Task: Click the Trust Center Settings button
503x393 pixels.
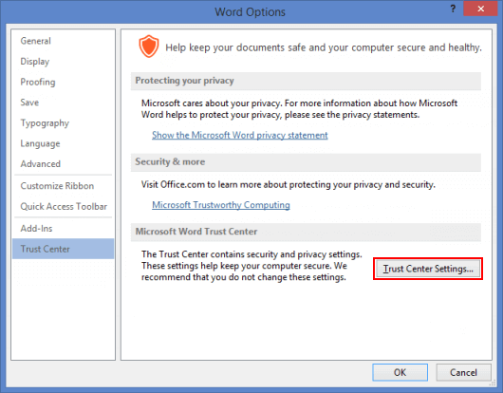Action: tap(428, 269)
